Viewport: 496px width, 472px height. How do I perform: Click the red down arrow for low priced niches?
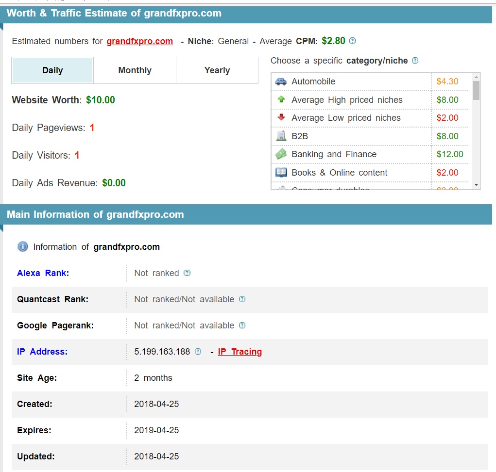tap(281, 117)
